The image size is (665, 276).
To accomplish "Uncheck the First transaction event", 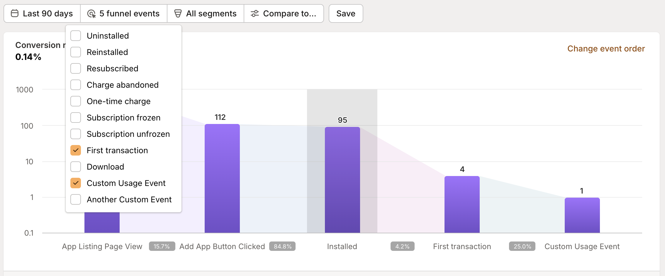I will (x=76, y=150).
